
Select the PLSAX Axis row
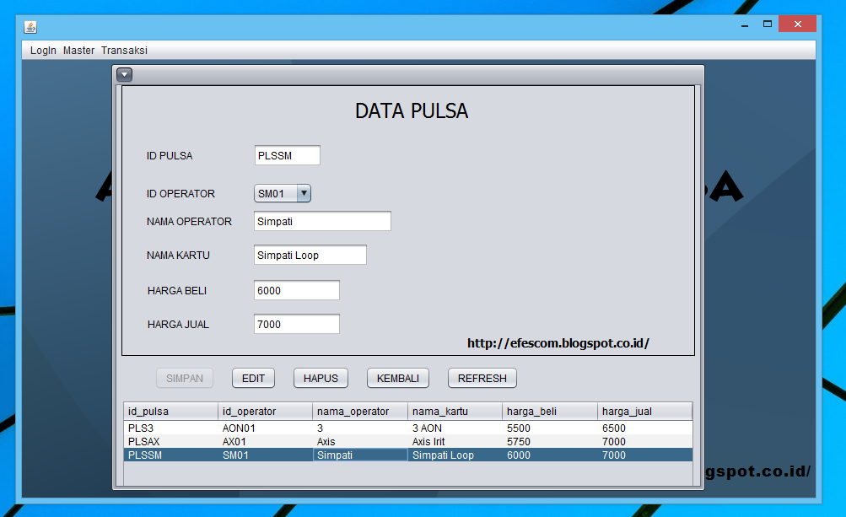pos(253,441)
